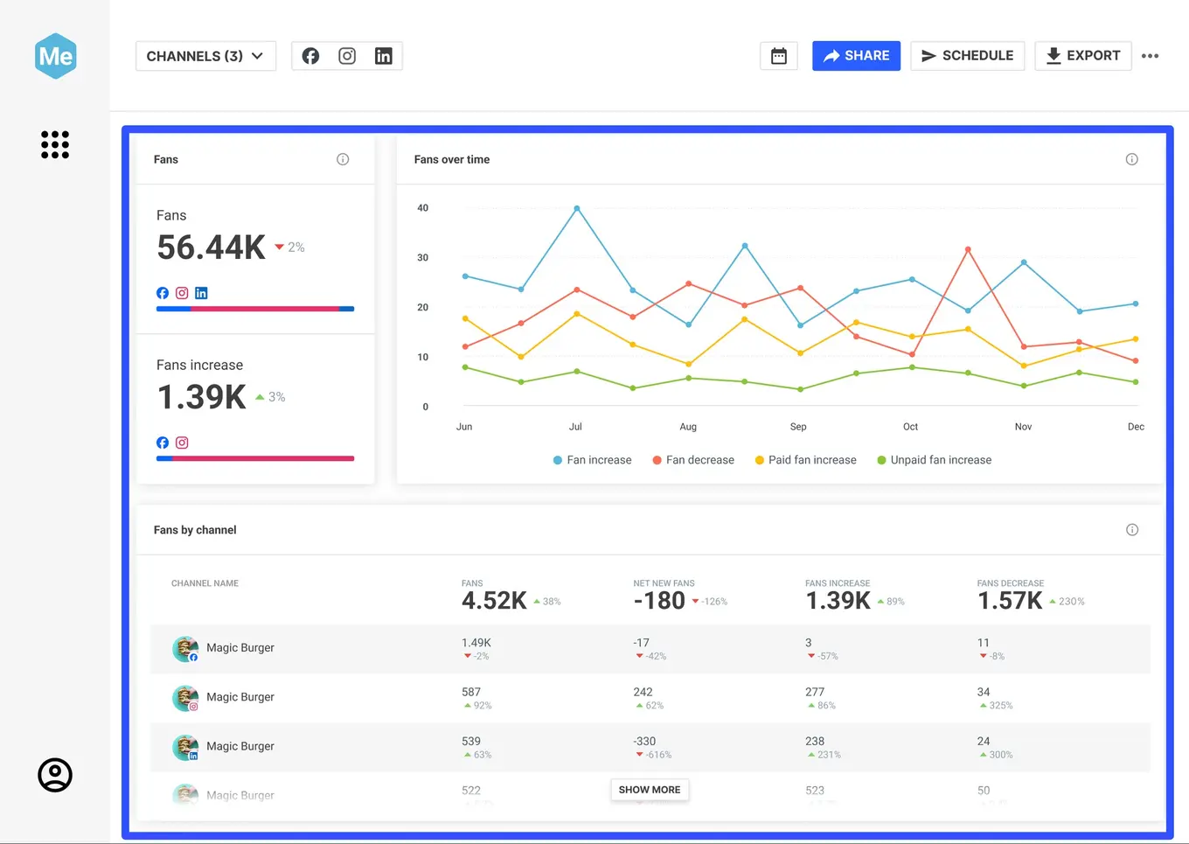Open the calendar date range icon
1189x844 pixels.
pyautogui.click(x=778, y=55)
